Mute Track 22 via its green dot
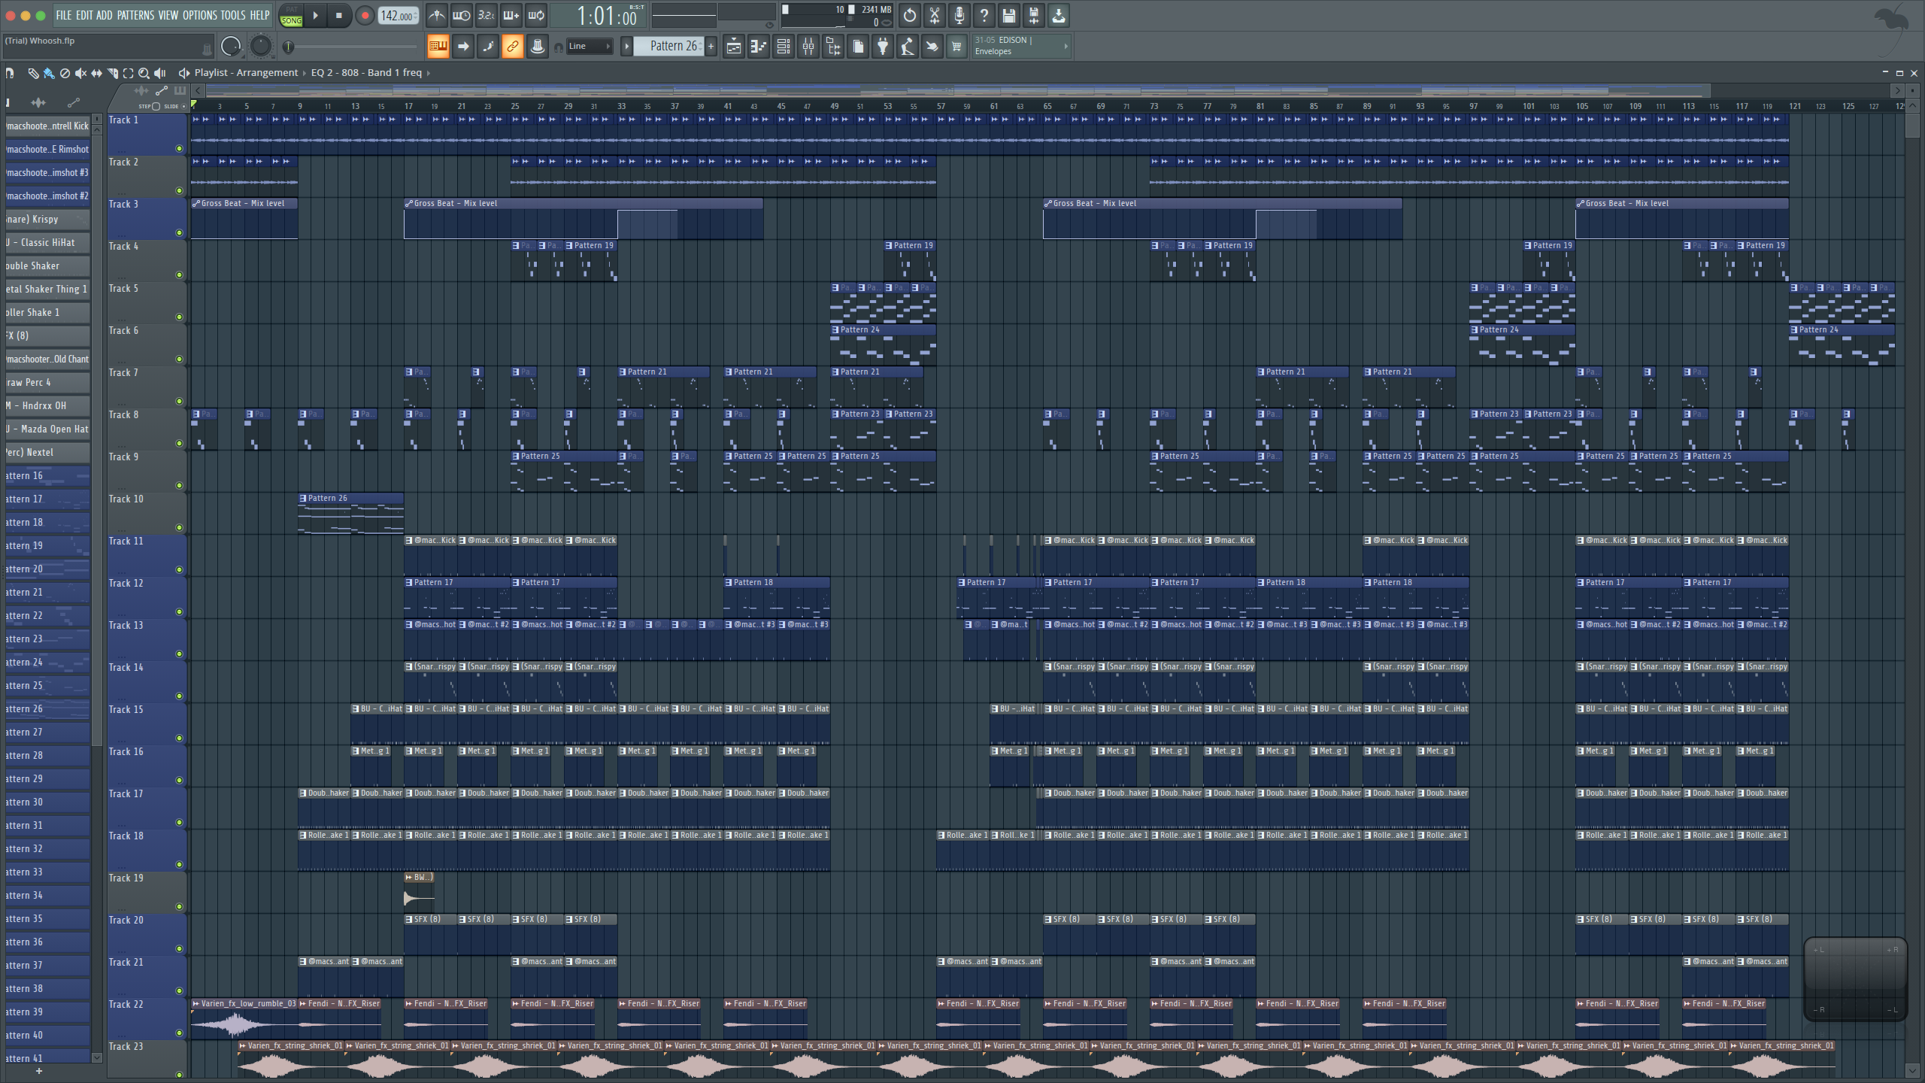The width and height of the screenshot is (1925, 1083). [179, 1033]
